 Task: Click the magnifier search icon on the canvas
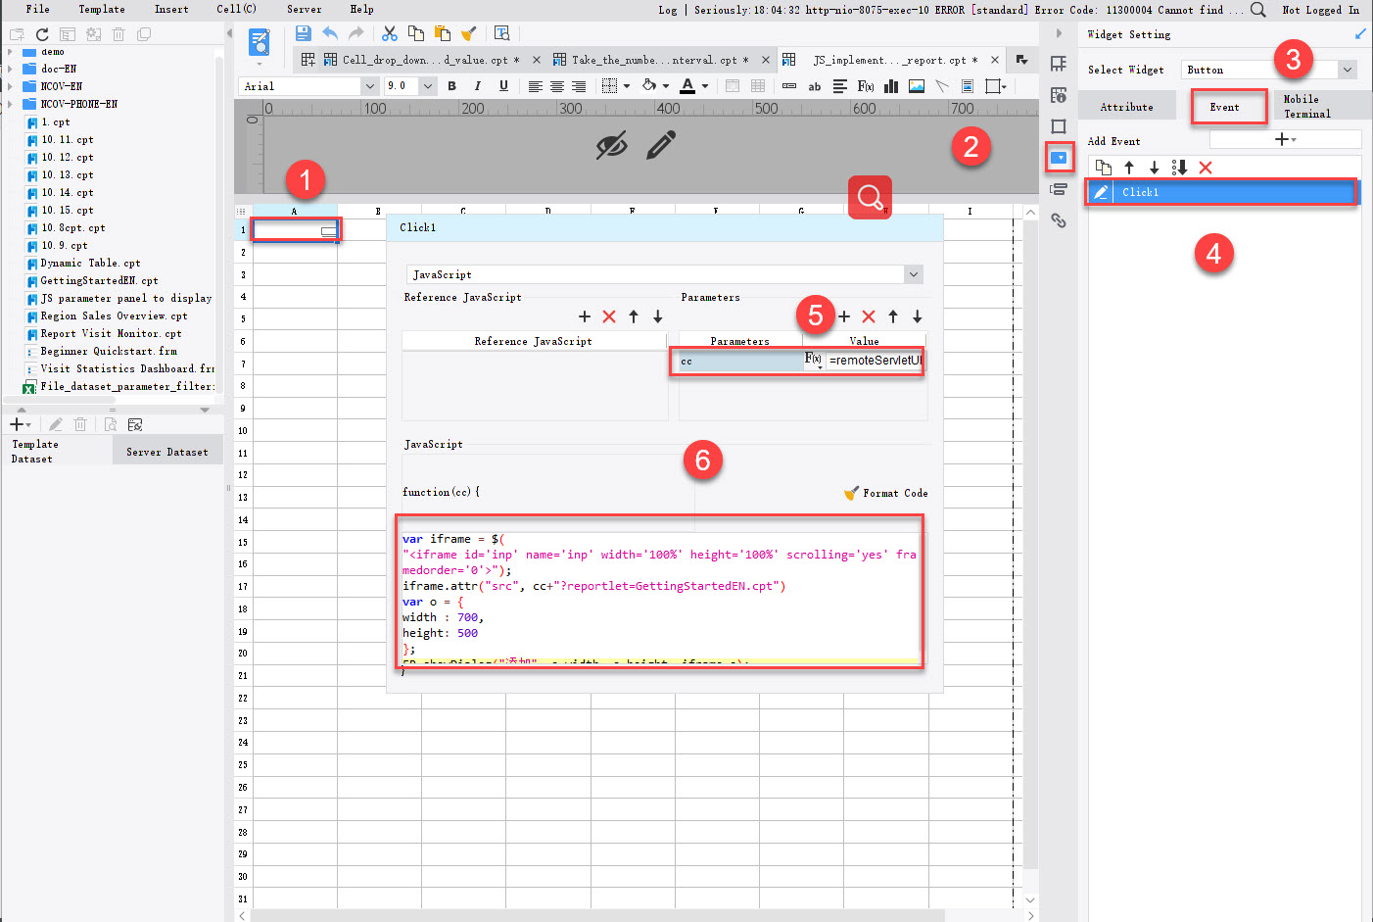coord(870,197)
